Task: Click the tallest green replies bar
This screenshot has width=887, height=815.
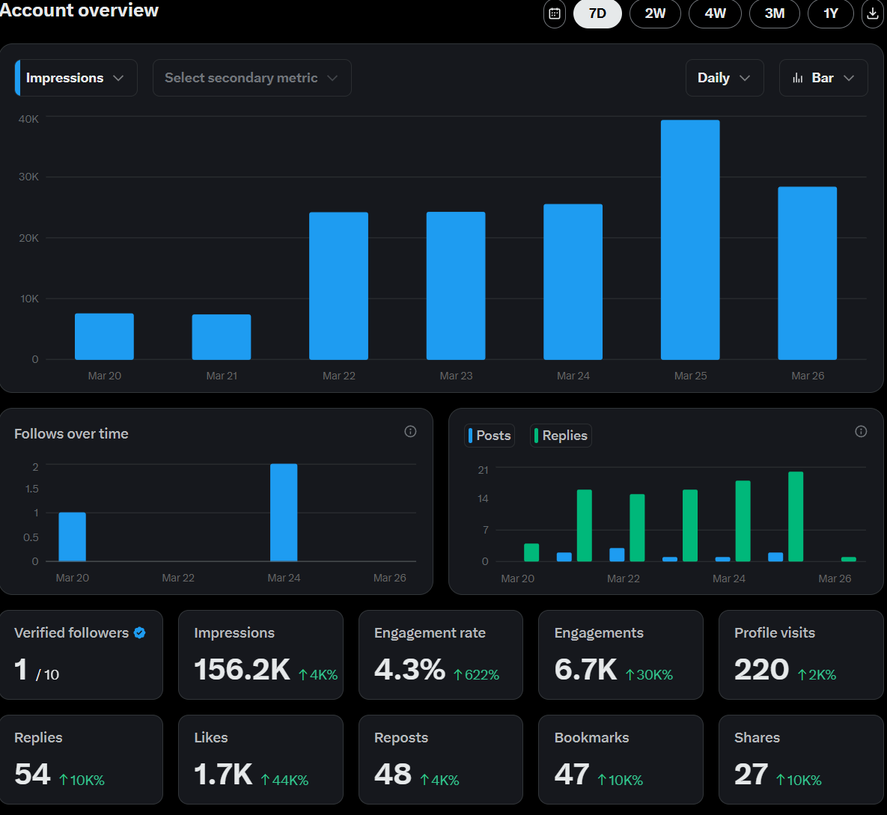Action: 796,516
